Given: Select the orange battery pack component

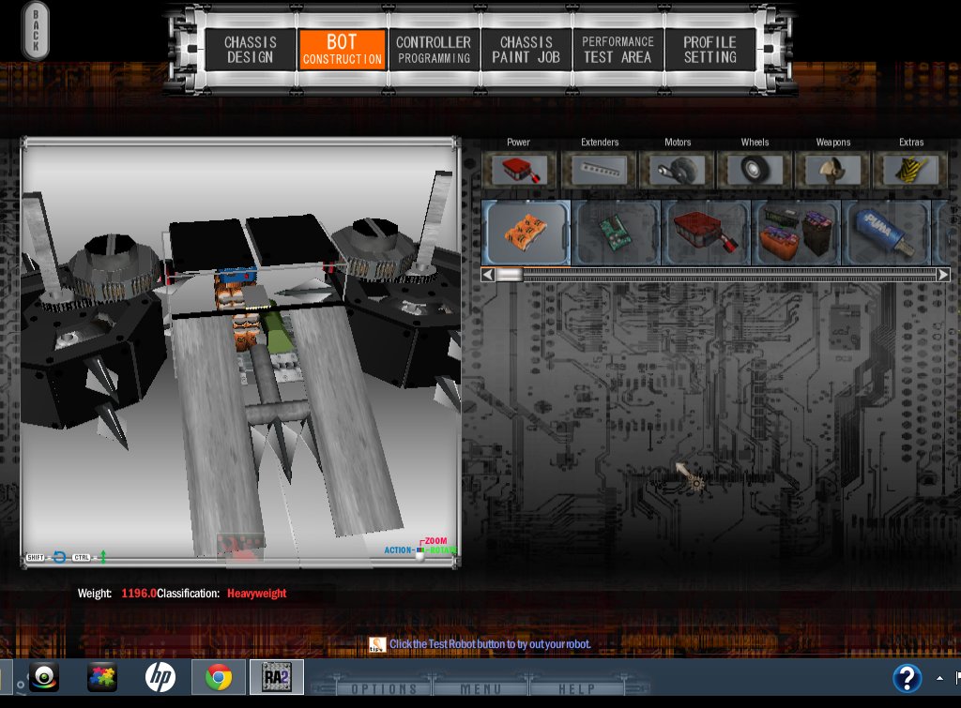Looking at the screenshot, I should (x=526, y=233).
